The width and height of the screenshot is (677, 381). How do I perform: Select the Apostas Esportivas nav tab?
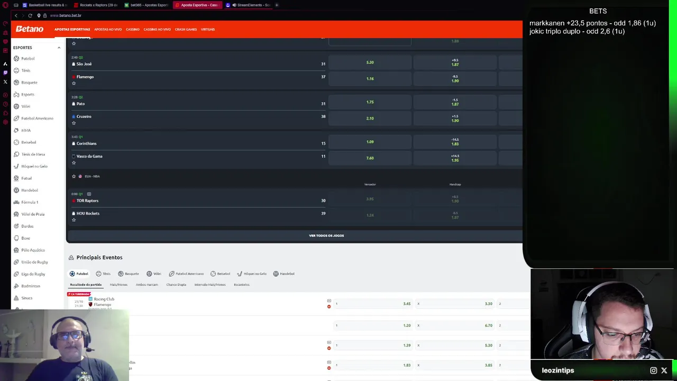pyautogui.click(x=72, y=29)
